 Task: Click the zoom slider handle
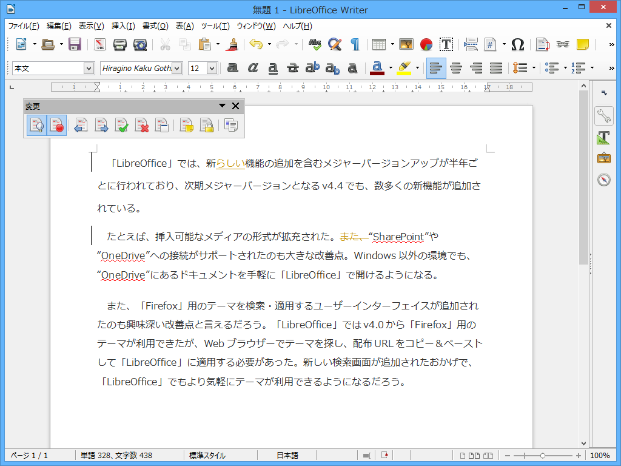(x=543, y=456)
